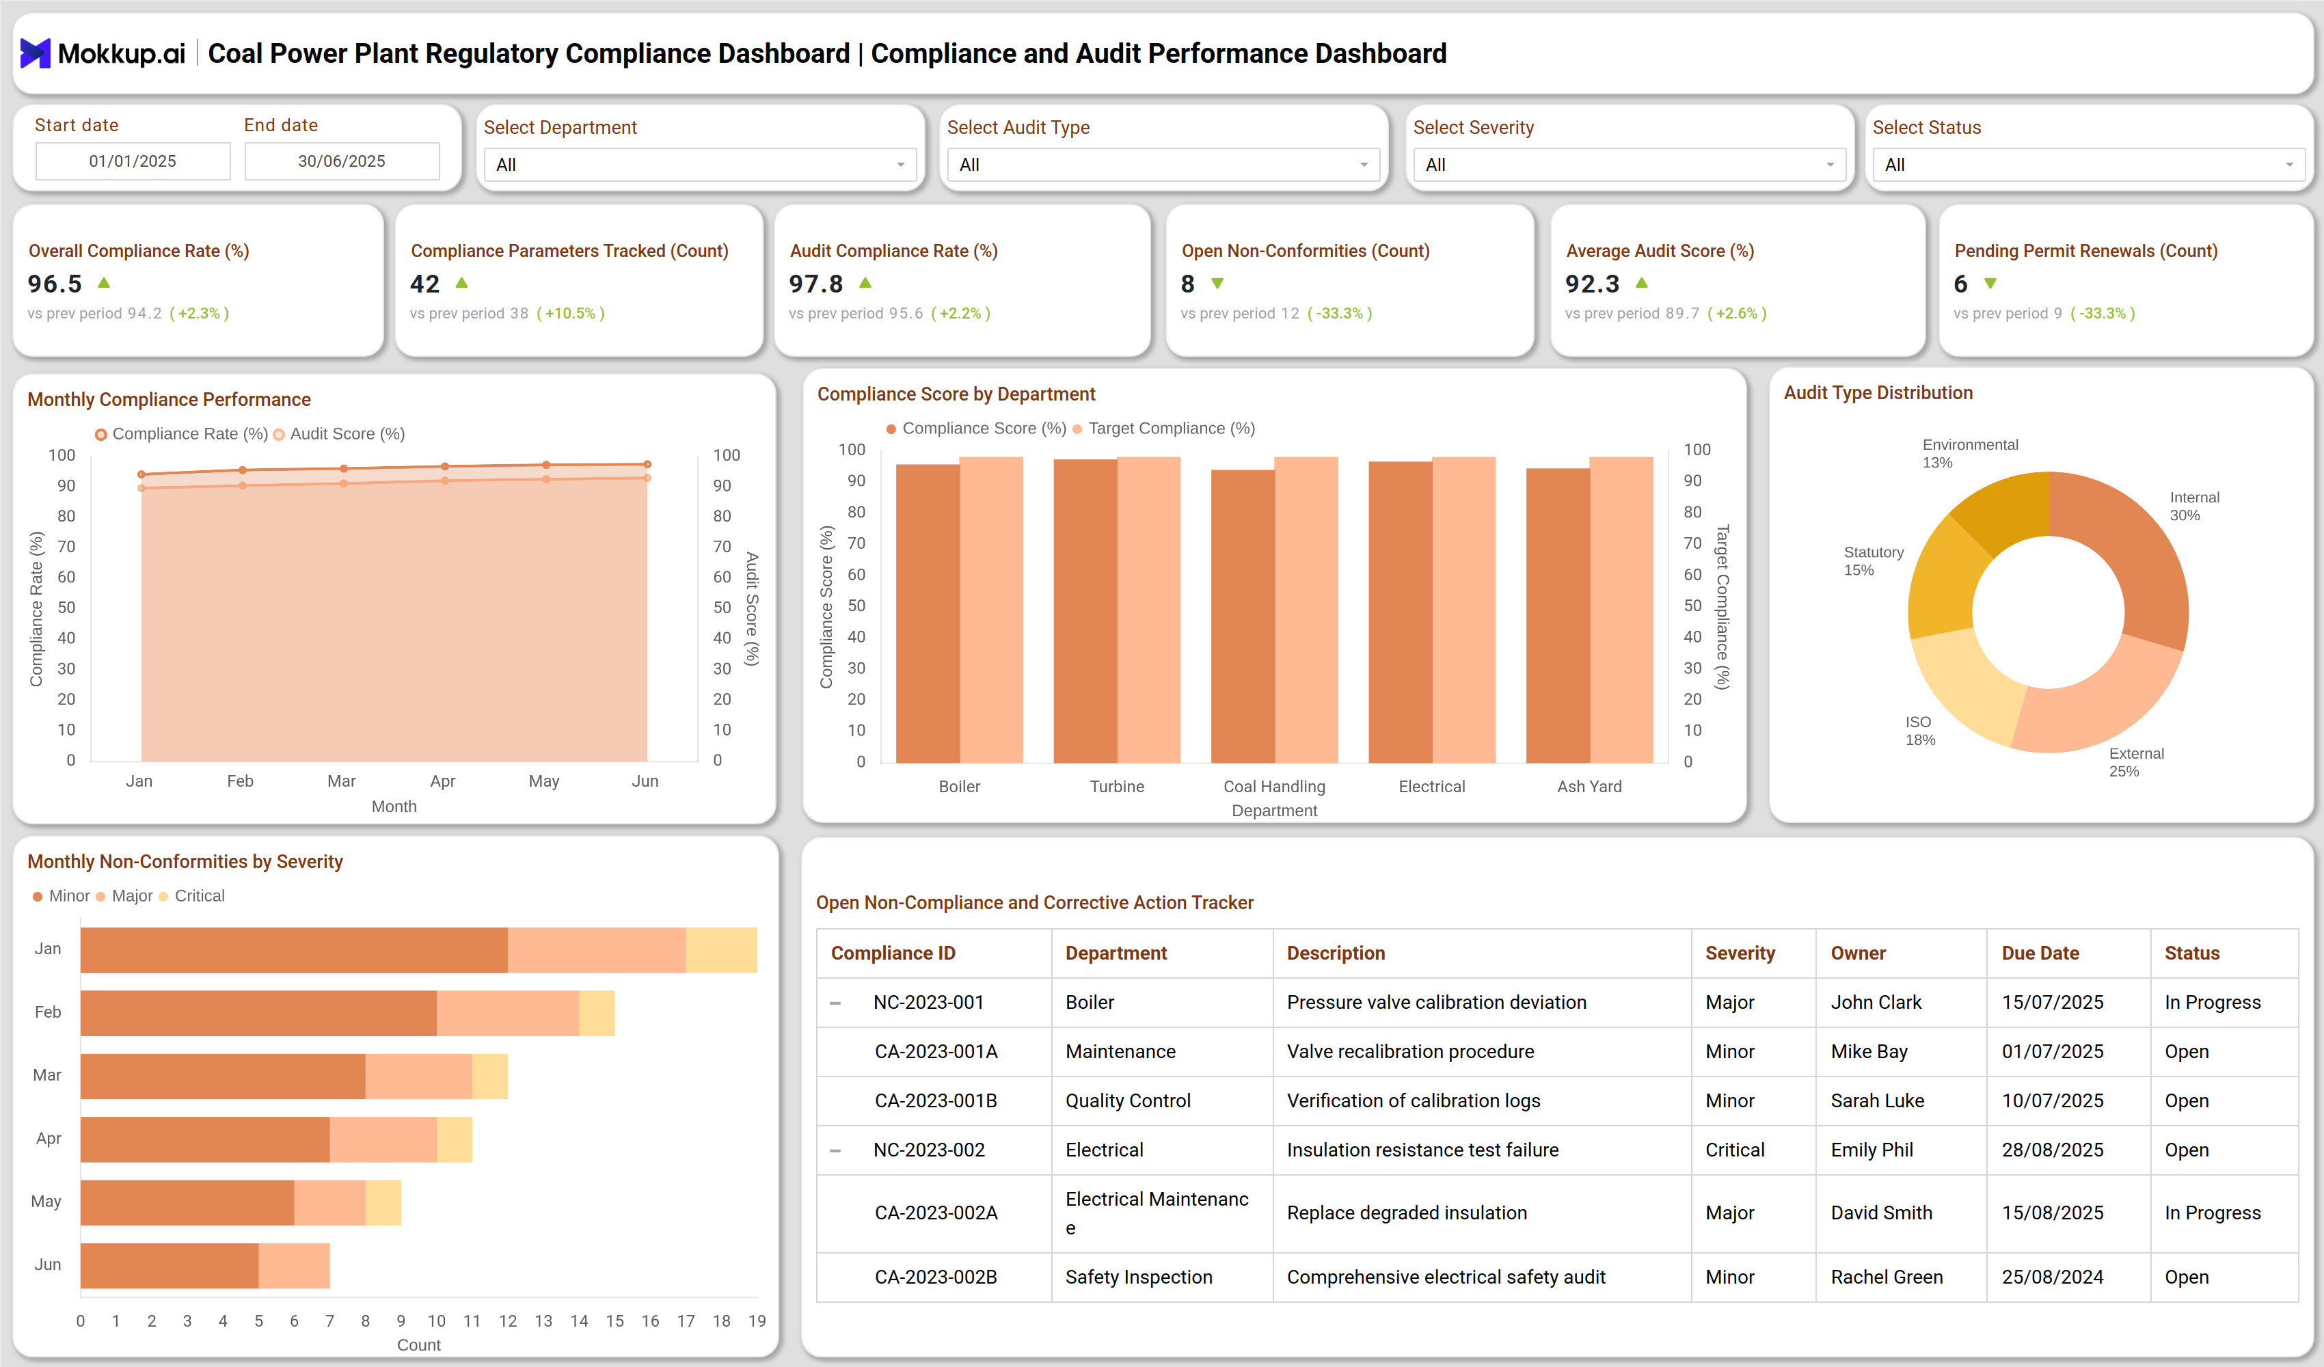Viewport: 2324px width, 1367px height.
Task: Click the Boiler compliance score bar
Action: (x=928, y=613)
